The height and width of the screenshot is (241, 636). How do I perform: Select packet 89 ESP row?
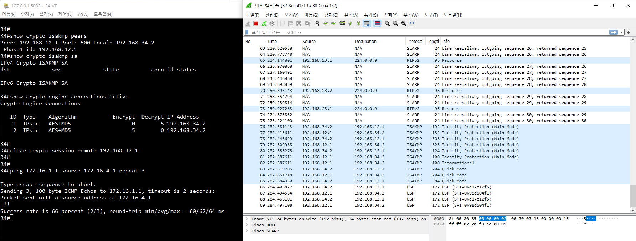click(437, 205)
